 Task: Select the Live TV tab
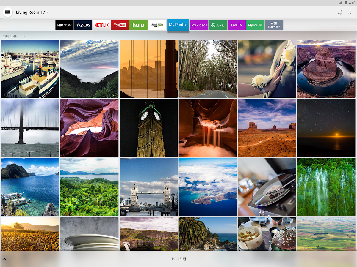tap(237, 25)
